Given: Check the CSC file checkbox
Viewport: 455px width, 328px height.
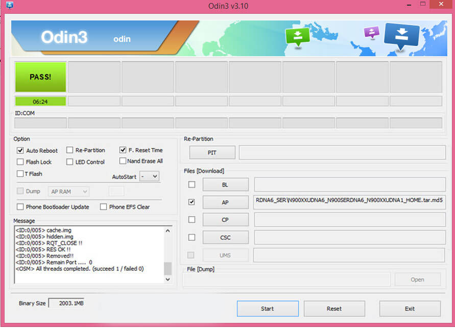Looking at the screenshot, I should coord(191,238).
